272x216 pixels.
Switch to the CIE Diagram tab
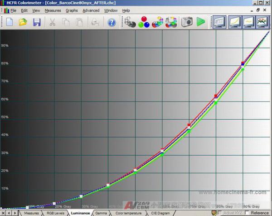pos(160,212)
